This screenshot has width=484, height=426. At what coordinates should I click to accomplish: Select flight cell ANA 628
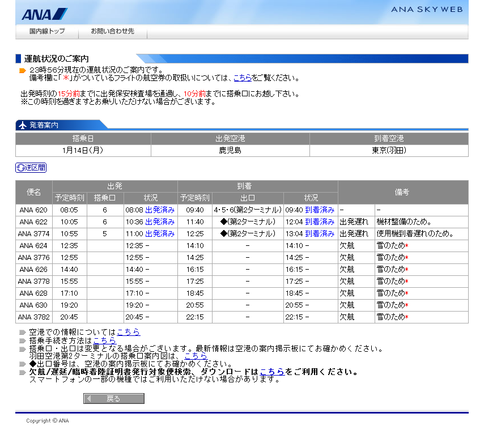click(33, 293)
